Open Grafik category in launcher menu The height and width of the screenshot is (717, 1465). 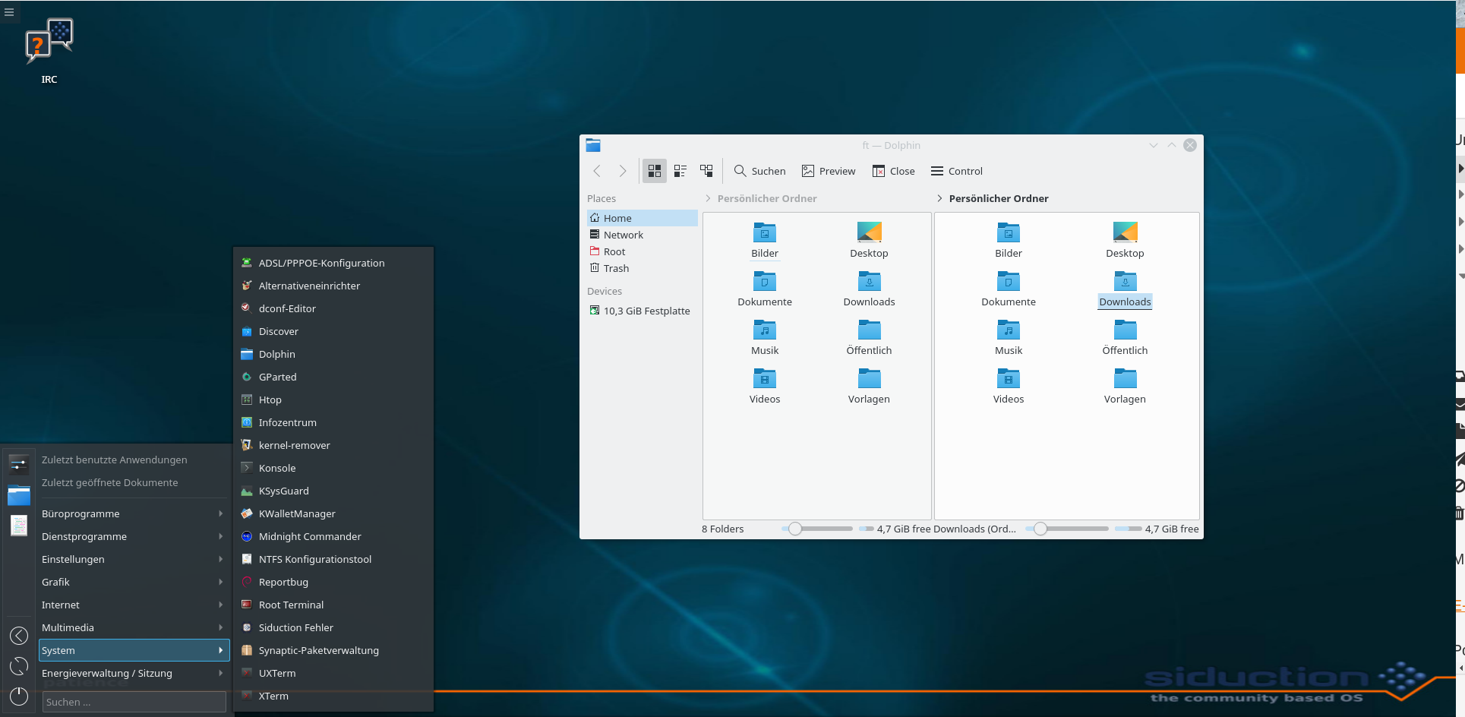click(134, 582)
